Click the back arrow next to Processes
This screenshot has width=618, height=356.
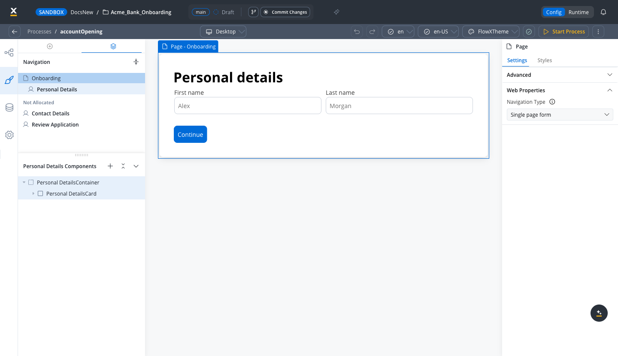pos(15,31)
